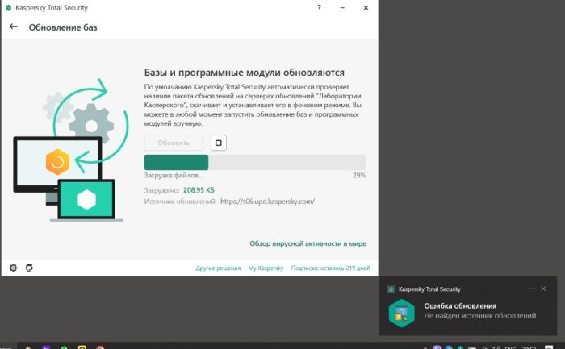The width and height of the screenshot is (565, 349).
Task: Click the padlock icon in the error notification
Action: pos(402,313)
